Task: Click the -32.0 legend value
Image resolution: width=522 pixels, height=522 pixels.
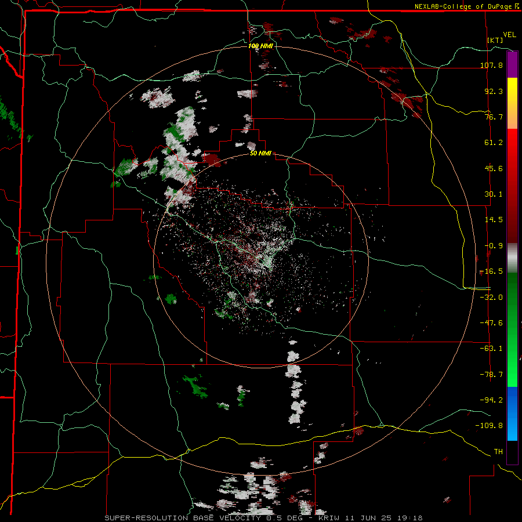Action: click(x=491, y=298)
